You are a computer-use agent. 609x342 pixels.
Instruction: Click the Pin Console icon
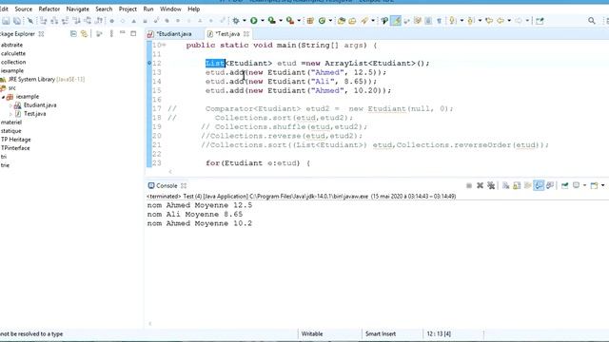click(x=564, y=186)
